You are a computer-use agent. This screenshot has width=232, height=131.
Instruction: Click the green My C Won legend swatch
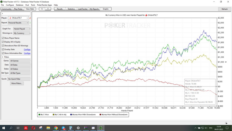(39, 114)
